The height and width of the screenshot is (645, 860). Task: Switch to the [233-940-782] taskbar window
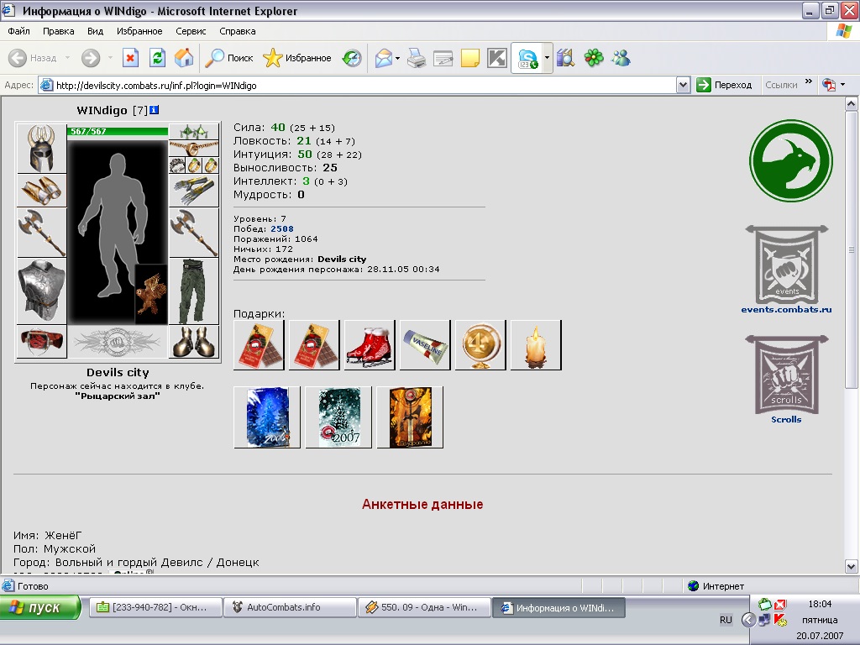coord(155,608)
